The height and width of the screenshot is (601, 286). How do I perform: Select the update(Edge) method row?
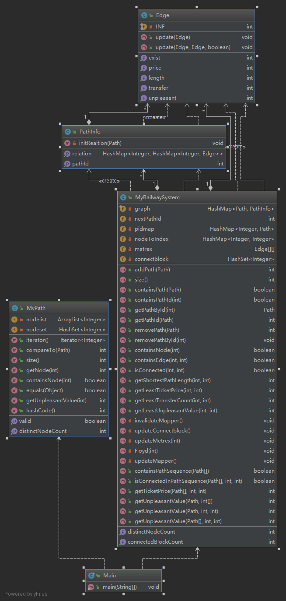196,37
